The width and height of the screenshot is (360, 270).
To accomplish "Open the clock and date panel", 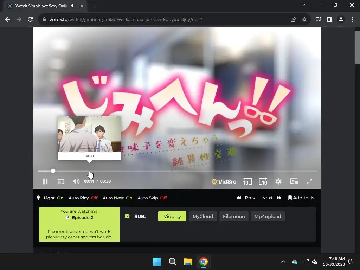I will (334, 262).
